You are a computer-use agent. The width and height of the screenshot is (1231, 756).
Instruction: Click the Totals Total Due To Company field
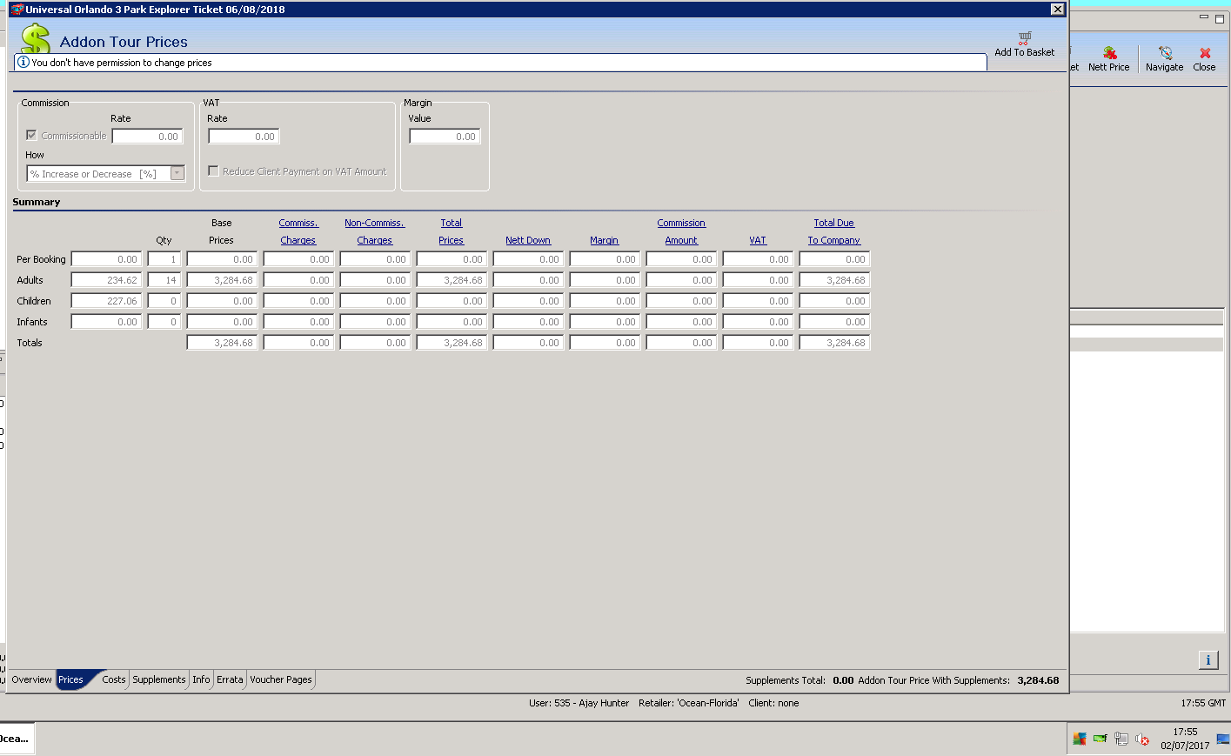coord(834,343)
